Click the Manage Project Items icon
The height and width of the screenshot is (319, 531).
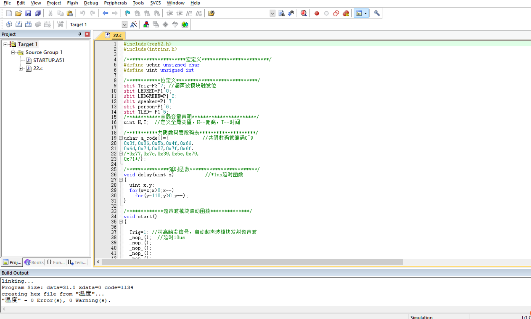146,24
